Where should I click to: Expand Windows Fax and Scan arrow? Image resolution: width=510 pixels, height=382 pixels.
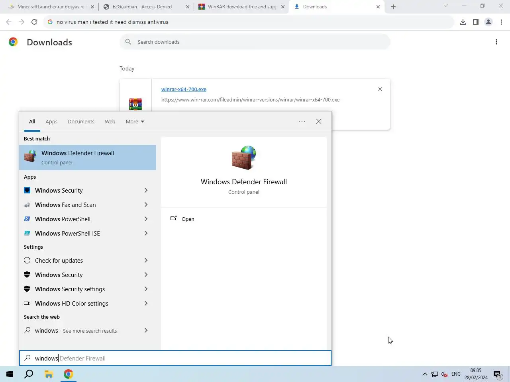click(146, 205)
